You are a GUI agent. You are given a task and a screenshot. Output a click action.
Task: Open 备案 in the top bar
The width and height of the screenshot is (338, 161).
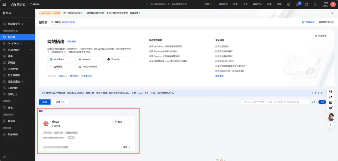pos(235,4)
